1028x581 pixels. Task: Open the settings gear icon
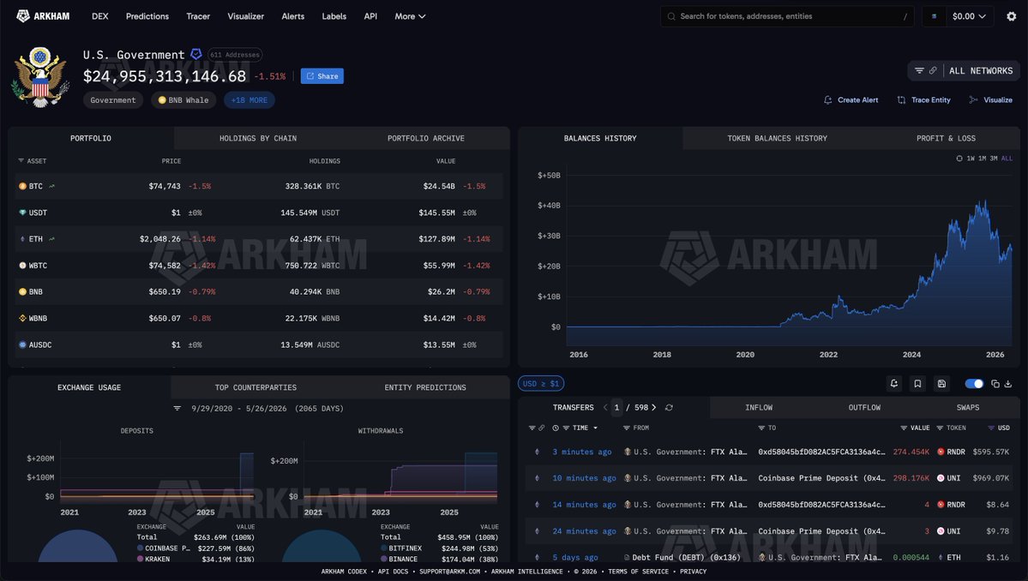coord(1011,16)
